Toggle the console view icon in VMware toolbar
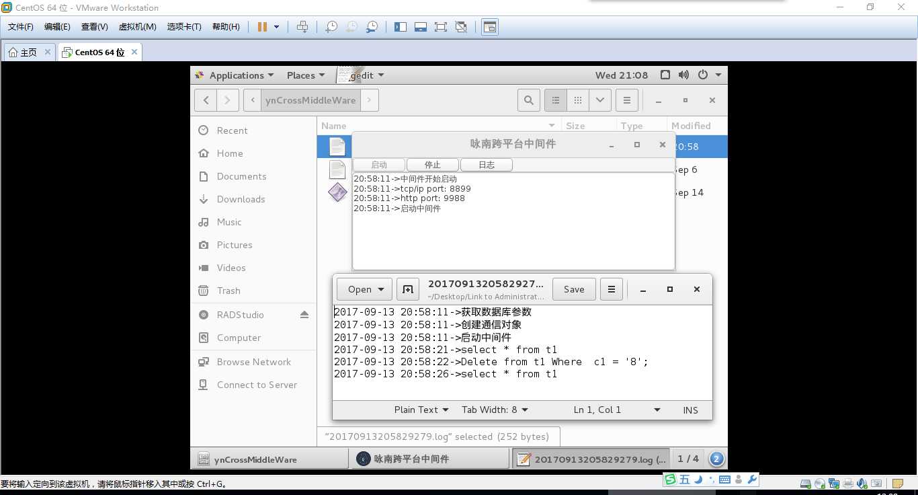Viewport: 918px width, 495px height. point(490,27)
